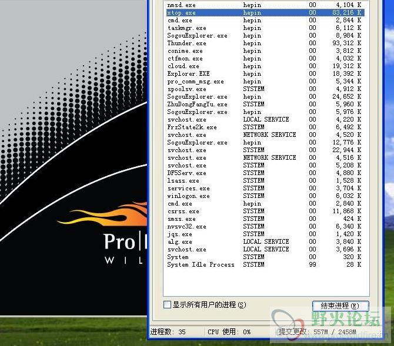Image resolution: width=394 pixels, height=346 pixels.
Task: Select svchost.exe using 4,220 K
Action: (265, 119)
